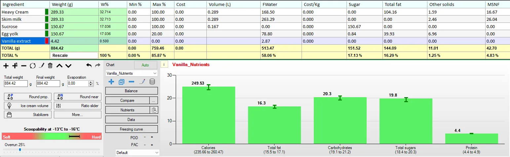The image size is (510, 157).
Task: Edit ingredient with the black pencil icon
Action: [x=41, y=66]
